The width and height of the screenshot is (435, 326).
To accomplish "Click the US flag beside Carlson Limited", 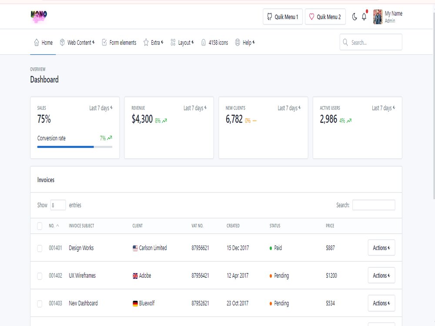I will [x=135, y=248].
